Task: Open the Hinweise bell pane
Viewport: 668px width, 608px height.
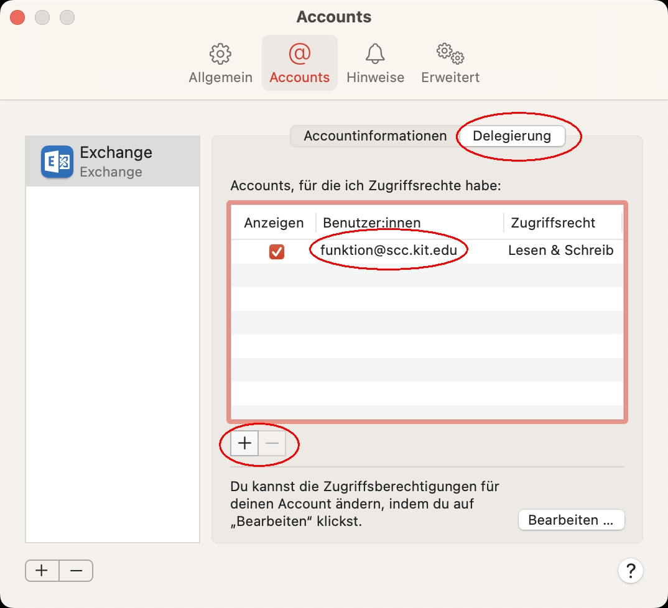Action: tap(375, 63)
